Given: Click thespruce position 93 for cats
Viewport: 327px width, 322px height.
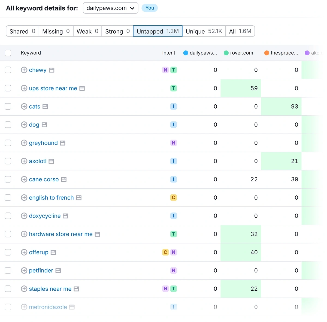Looking at the screenshot, I should 281,106.
